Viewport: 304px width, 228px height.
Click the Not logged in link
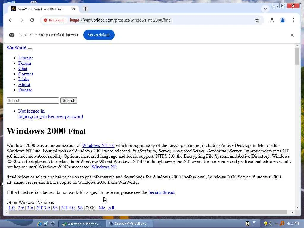pyautogui.click(x=31, y=111)
